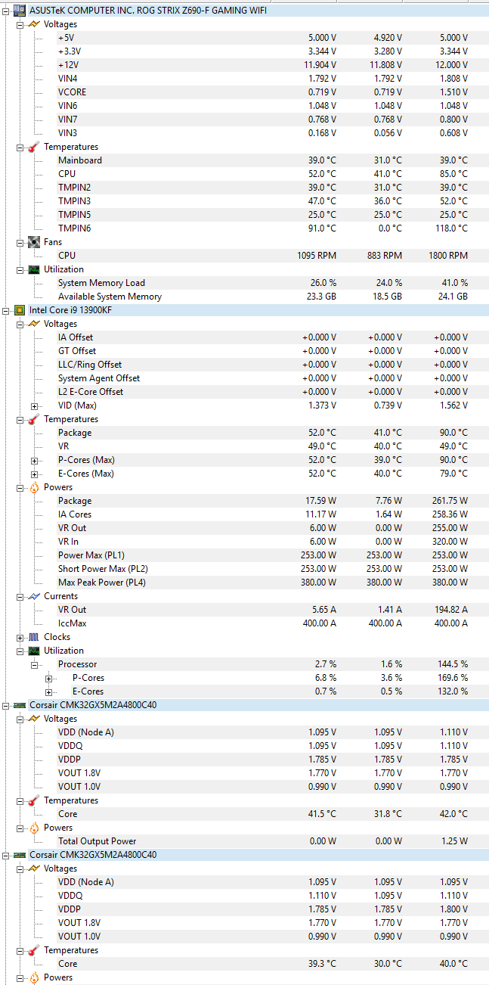
Task: Collapse the second Corsair CMK32GX5M2A4800C40 node
Action: [x=7, y=855]
